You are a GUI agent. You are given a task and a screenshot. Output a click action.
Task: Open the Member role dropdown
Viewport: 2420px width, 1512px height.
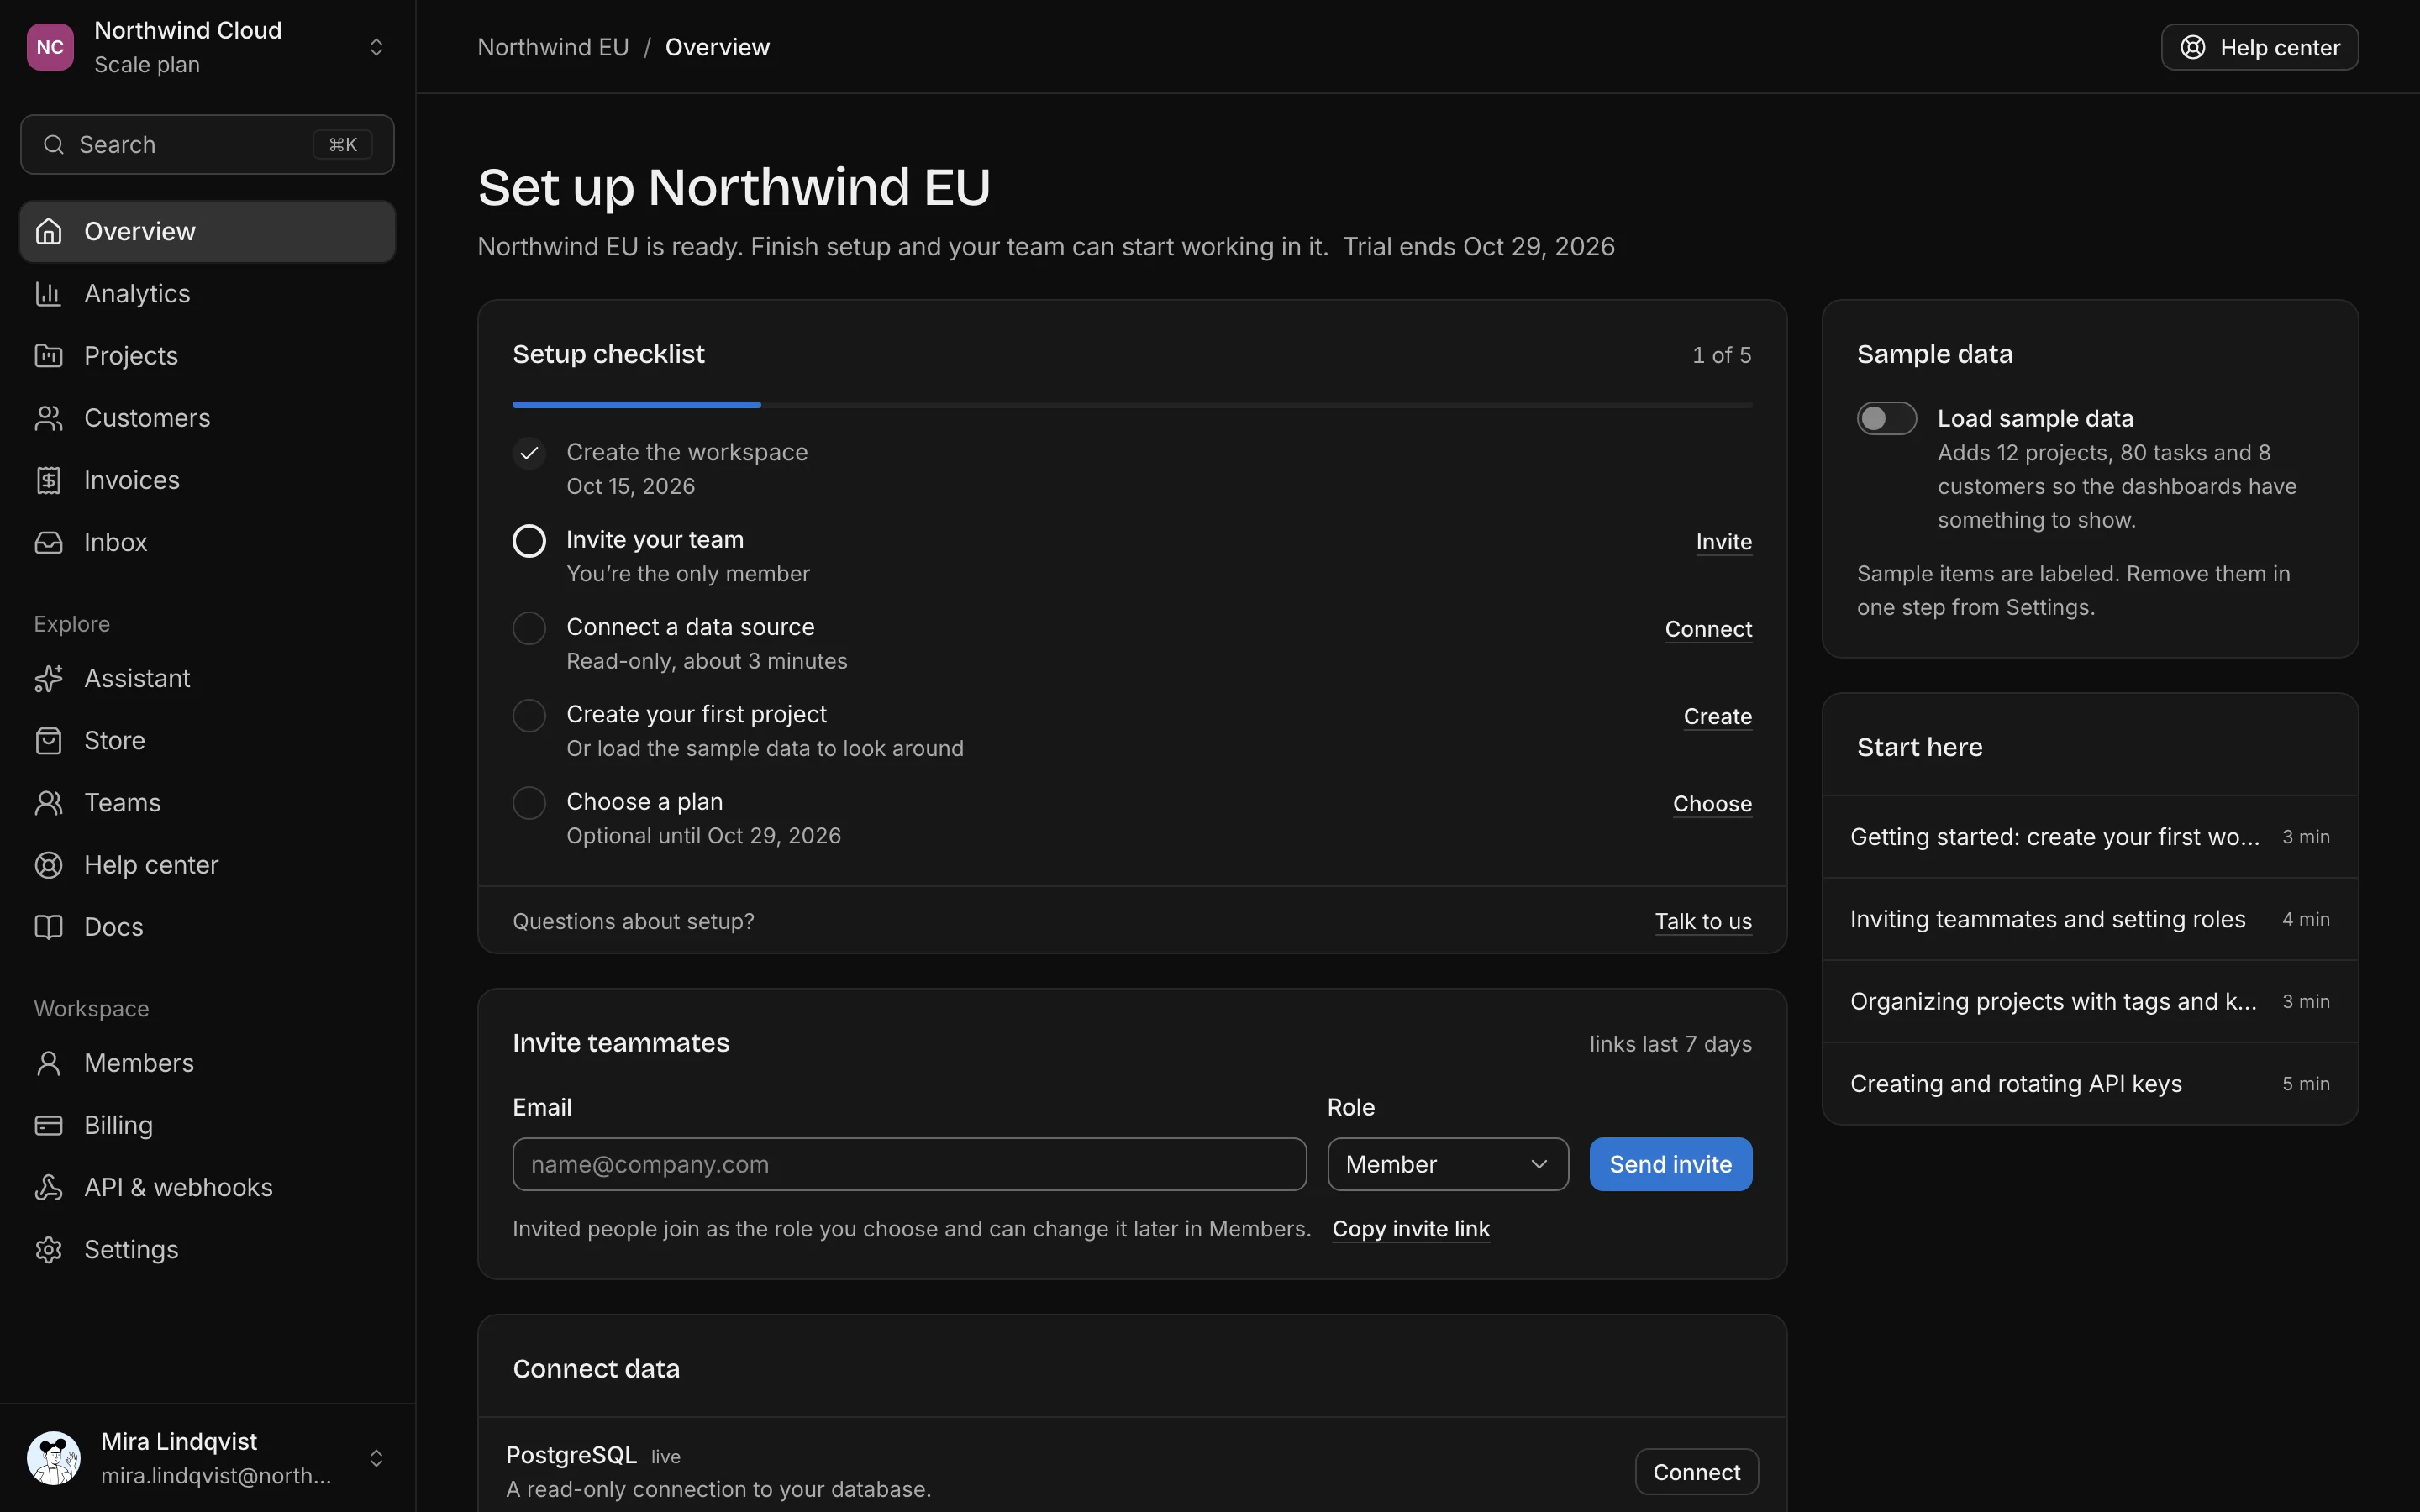(x=1448, y=1164)
